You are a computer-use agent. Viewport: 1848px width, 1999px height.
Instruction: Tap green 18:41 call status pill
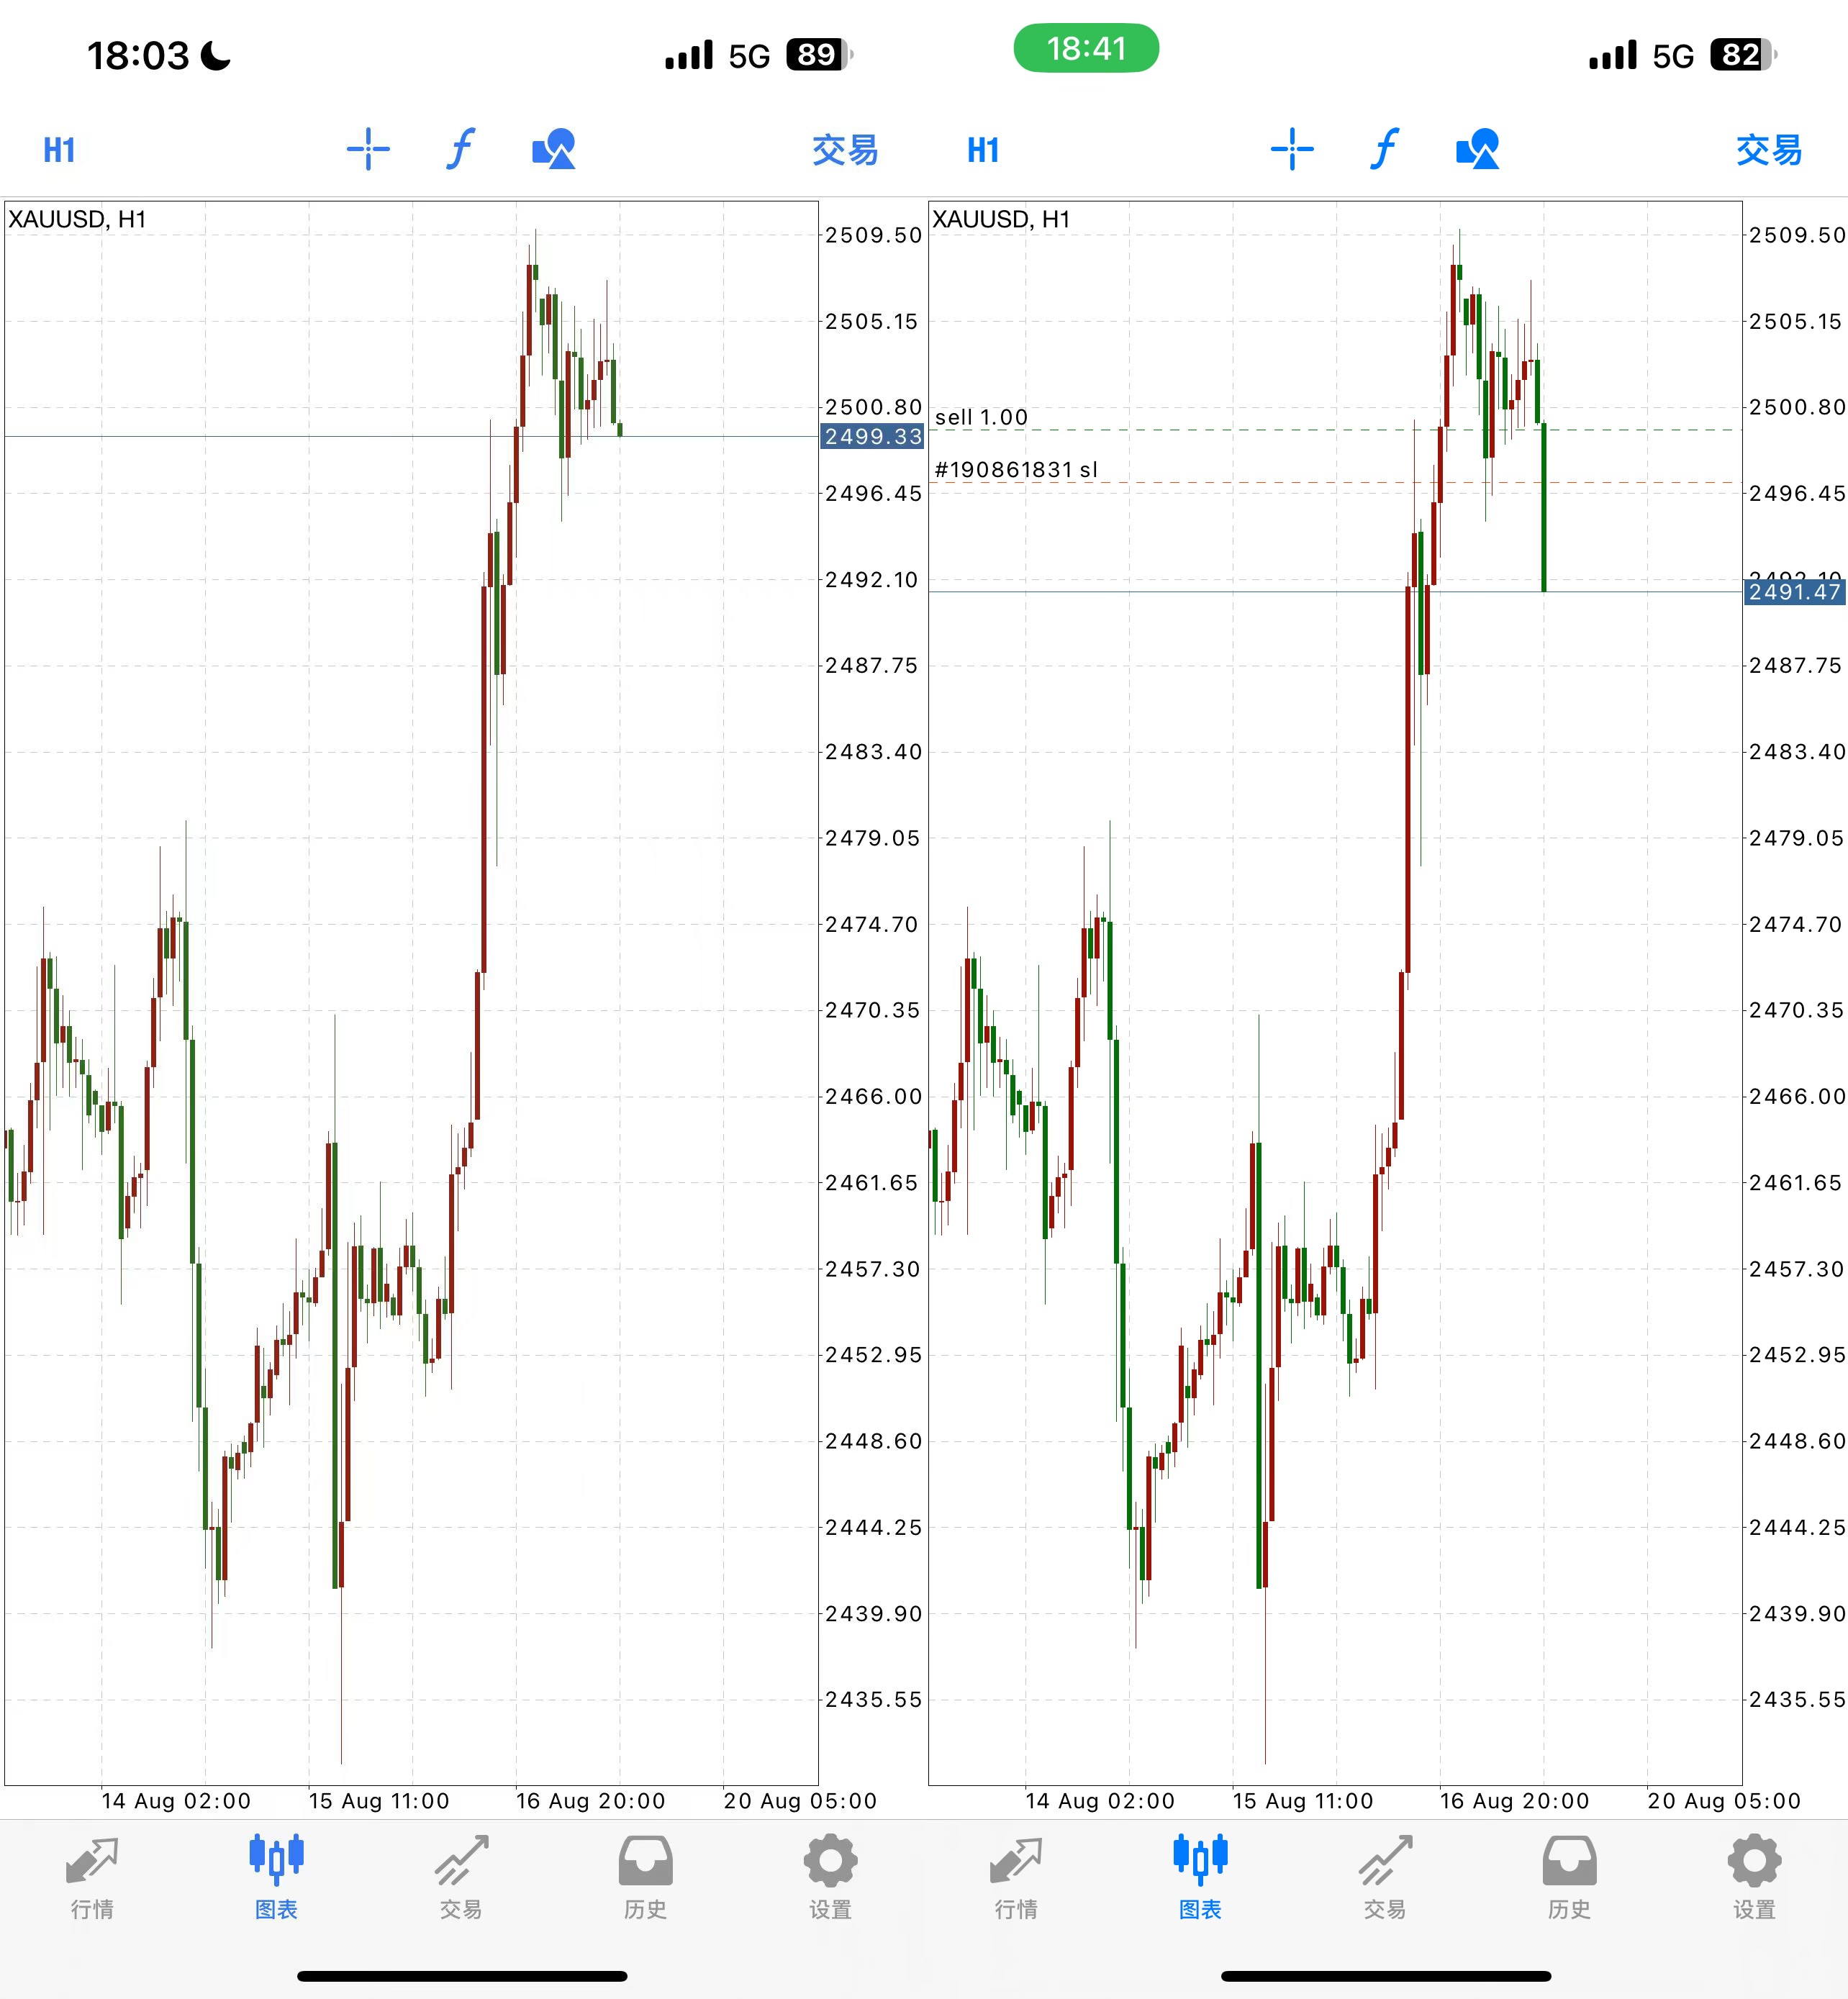1086,48
